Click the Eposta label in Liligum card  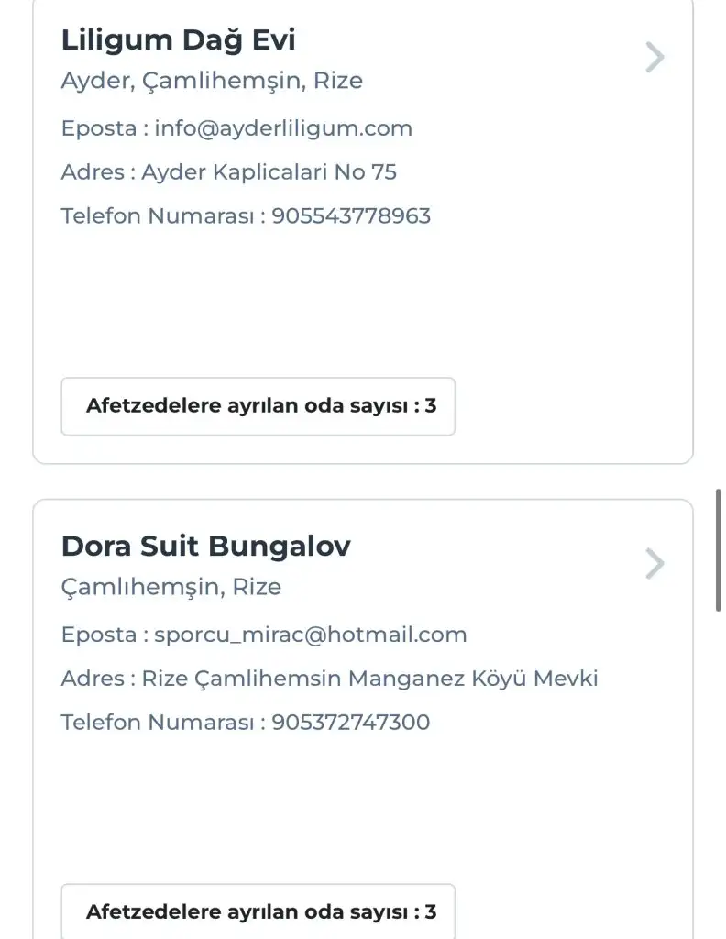pos(98,128)
